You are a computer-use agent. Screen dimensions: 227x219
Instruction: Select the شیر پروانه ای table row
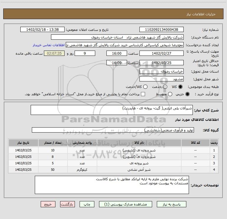[113, 163]
